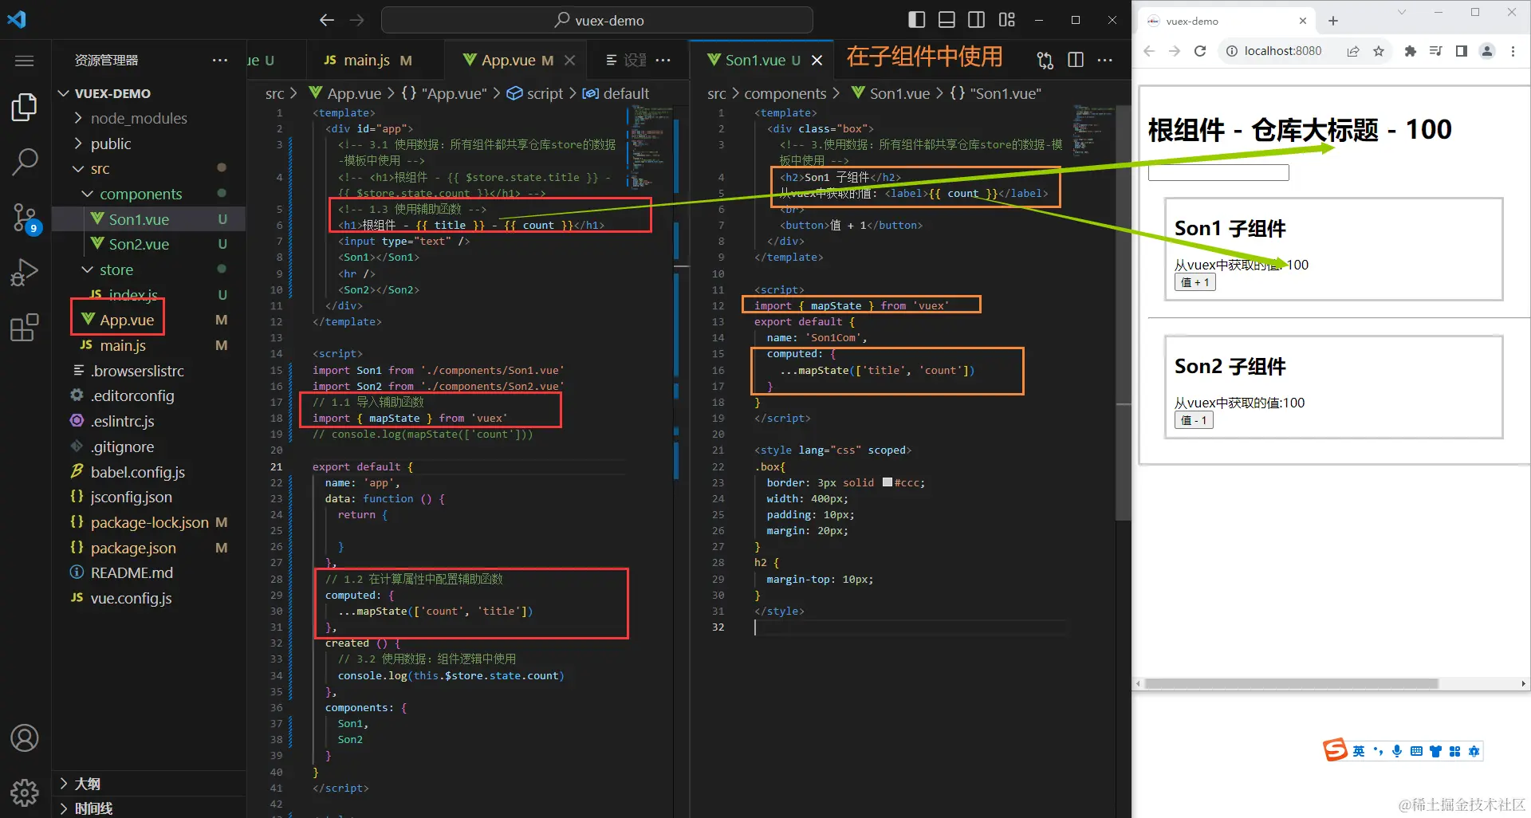Switch to the settings tab labeled 设置
Viewport: 1531px width, 818px height.
point(626,60)
